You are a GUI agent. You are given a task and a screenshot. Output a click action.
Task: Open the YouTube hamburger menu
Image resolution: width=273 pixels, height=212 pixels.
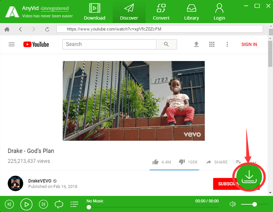(12, 44)
